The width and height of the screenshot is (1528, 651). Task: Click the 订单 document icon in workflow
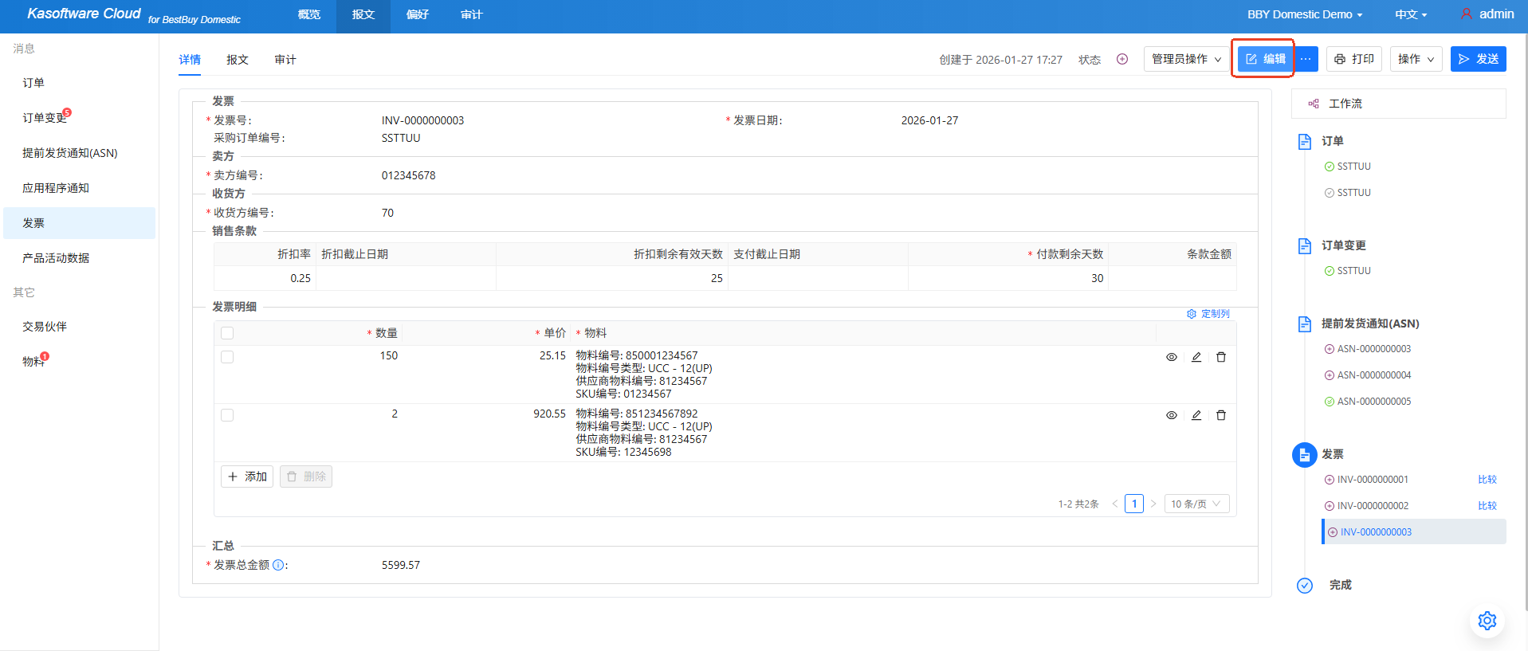click(x=1305, y=141)
